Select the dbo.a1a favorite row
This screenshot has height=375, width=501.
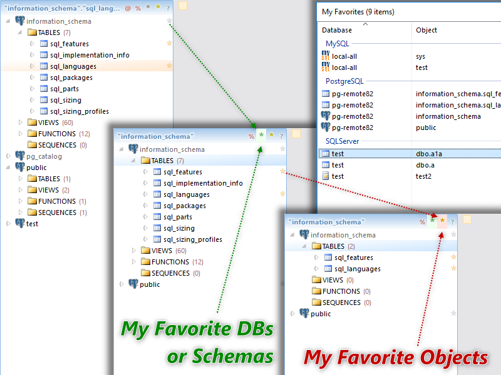pyautogui.click(x=410, y=154)
